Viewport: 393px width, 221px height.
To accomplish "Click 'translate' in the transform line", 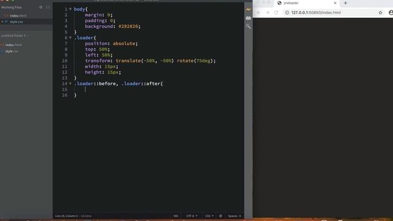I will pos(128,61).
